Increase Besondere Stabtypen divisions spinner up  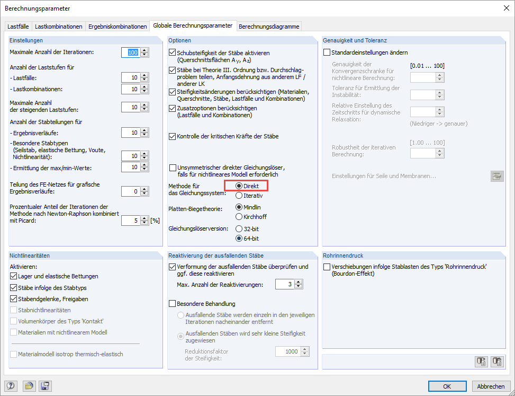click(x=144, y=154)
